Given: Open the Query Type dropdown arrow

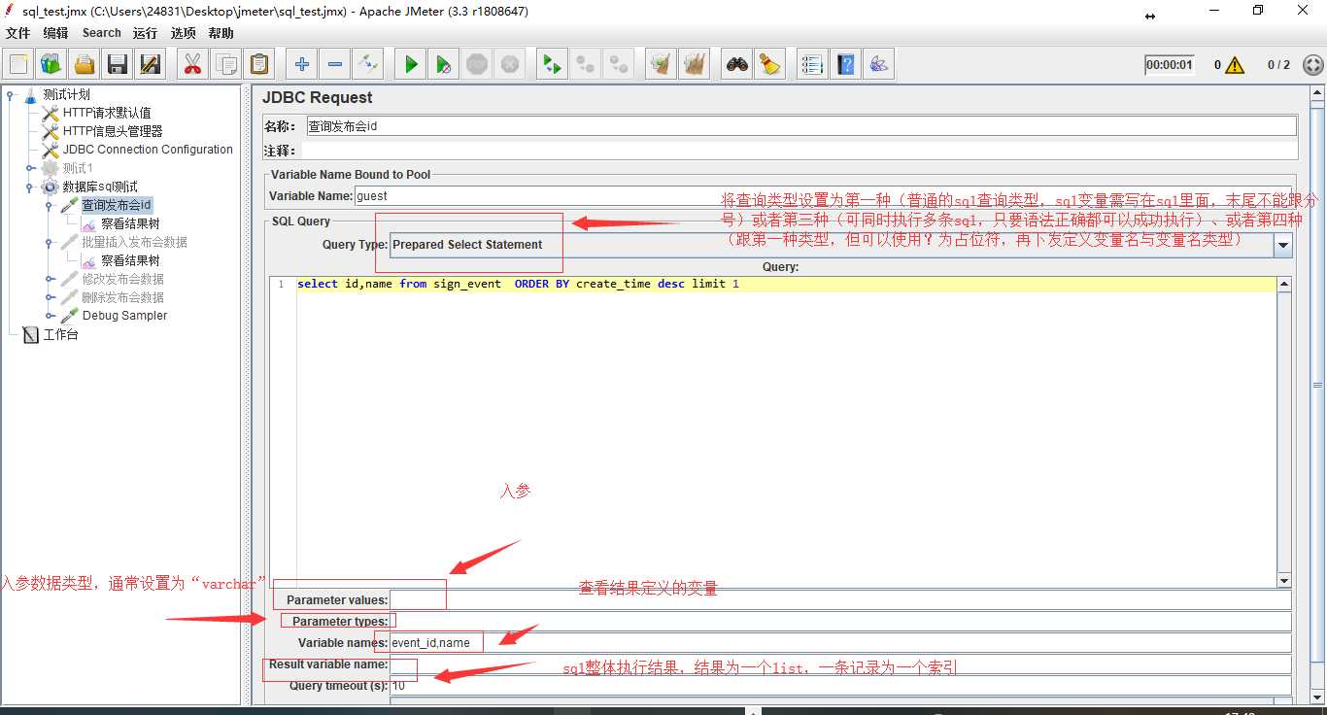Looking at the screenshot, I should [x=1283, y=246].
